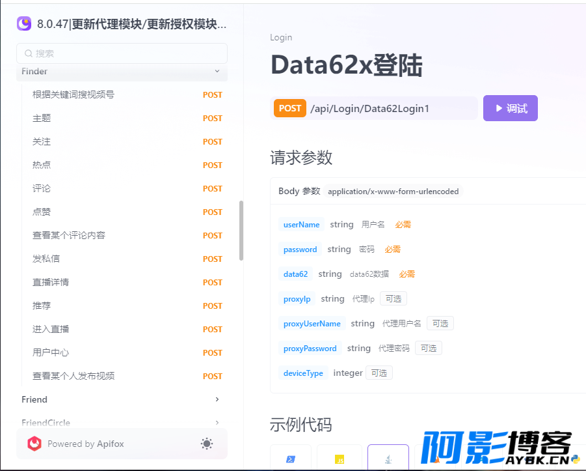Click the project title 8.0.47|更新代理模块
This screenshot has width=586, height=471.
coord(131,24)
